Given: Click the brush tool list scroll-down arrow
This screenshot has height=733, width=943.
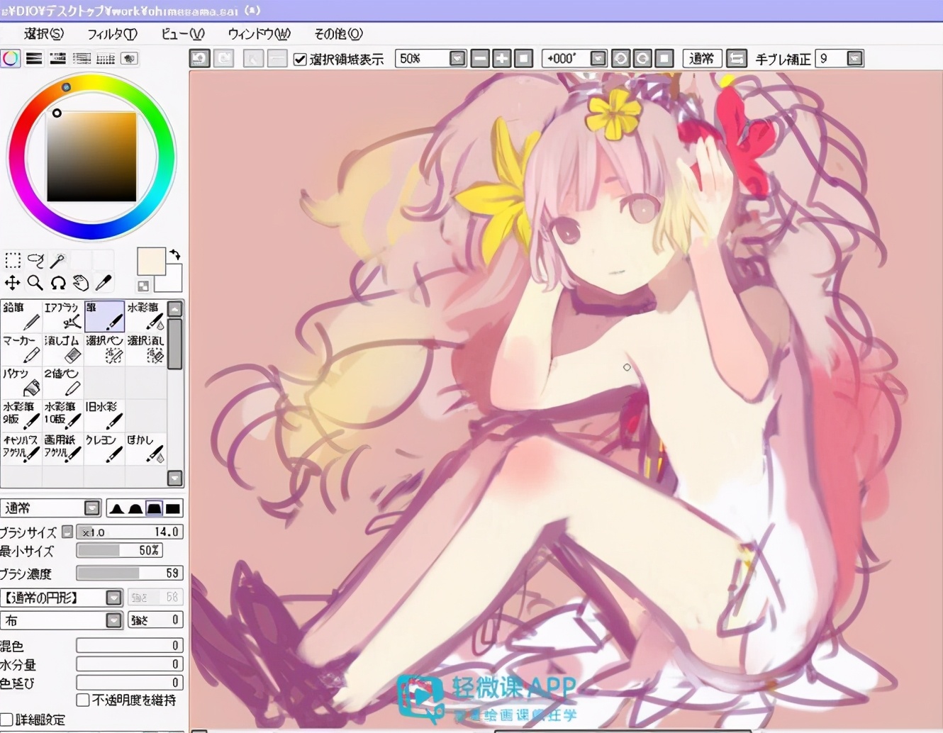Looking at the screenshot, I should [x=175, y=478].
